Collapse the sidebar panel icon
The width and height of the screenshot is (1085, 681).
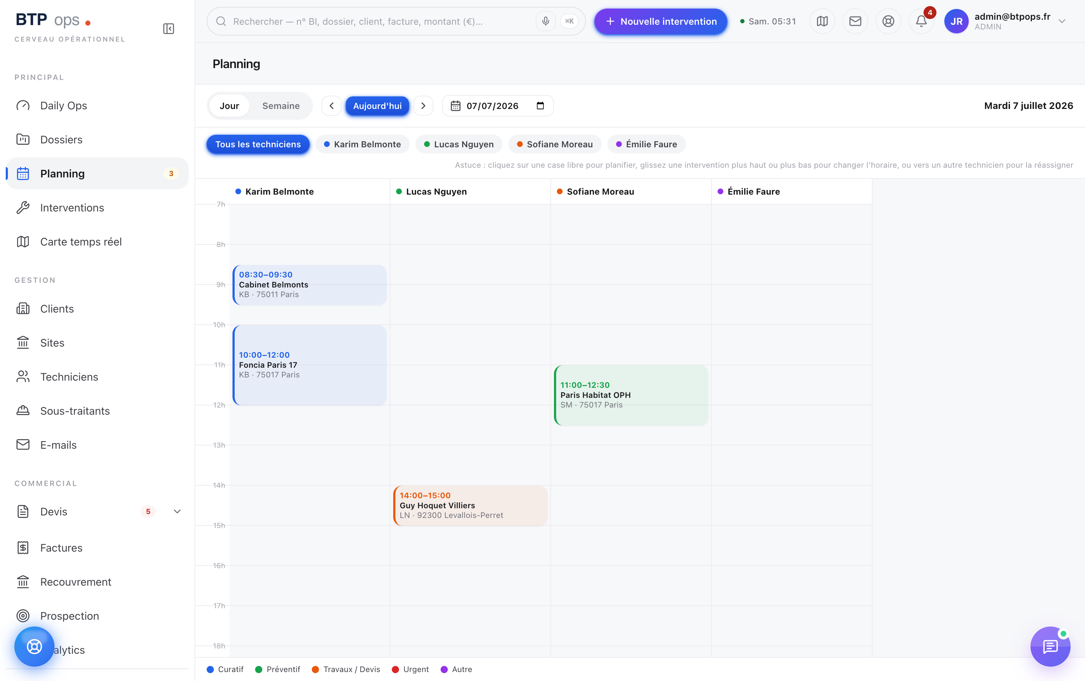(x=169, y=29)
